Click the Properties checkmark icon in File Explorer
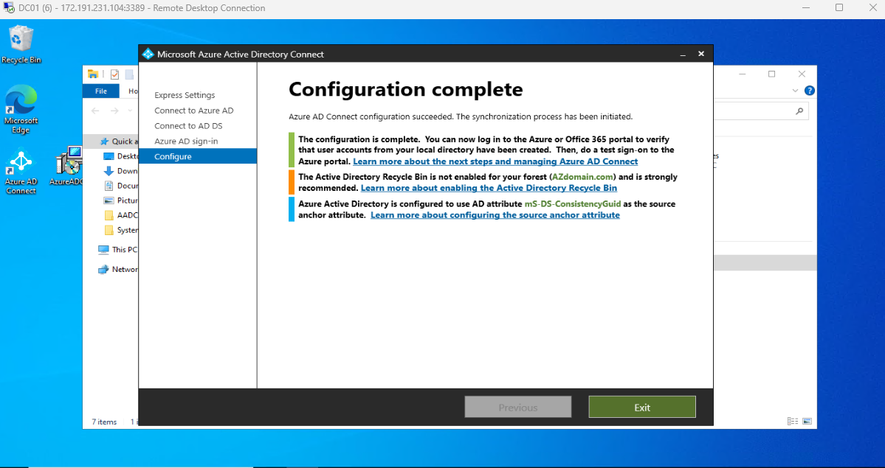Screen dimensions: 885x468 point(114,74)
